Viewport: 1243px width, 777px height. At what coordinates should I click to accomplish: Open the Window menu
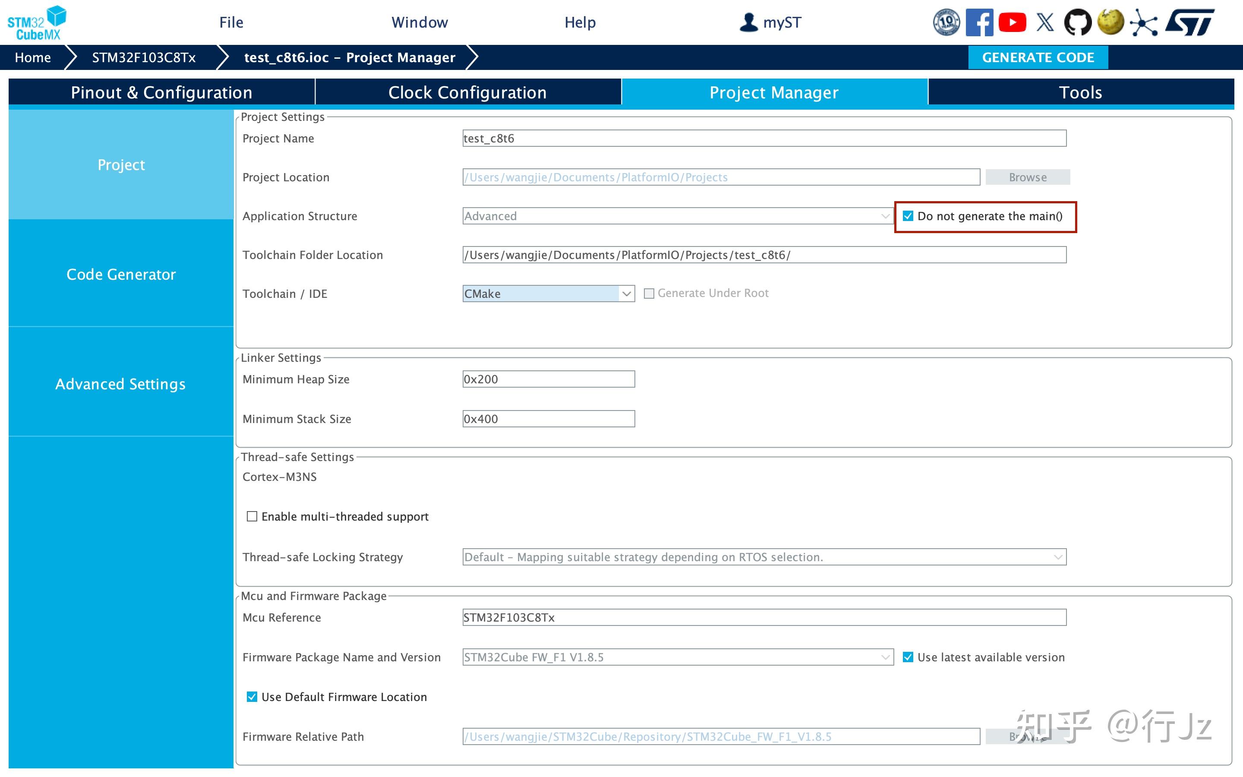point(419,22)
